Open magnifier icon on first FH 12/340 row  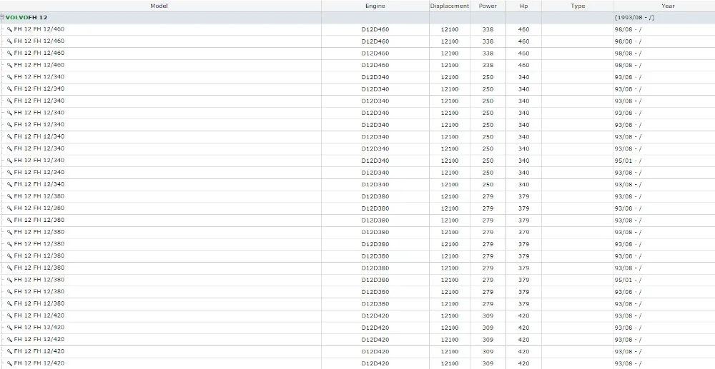coord(9,77)
